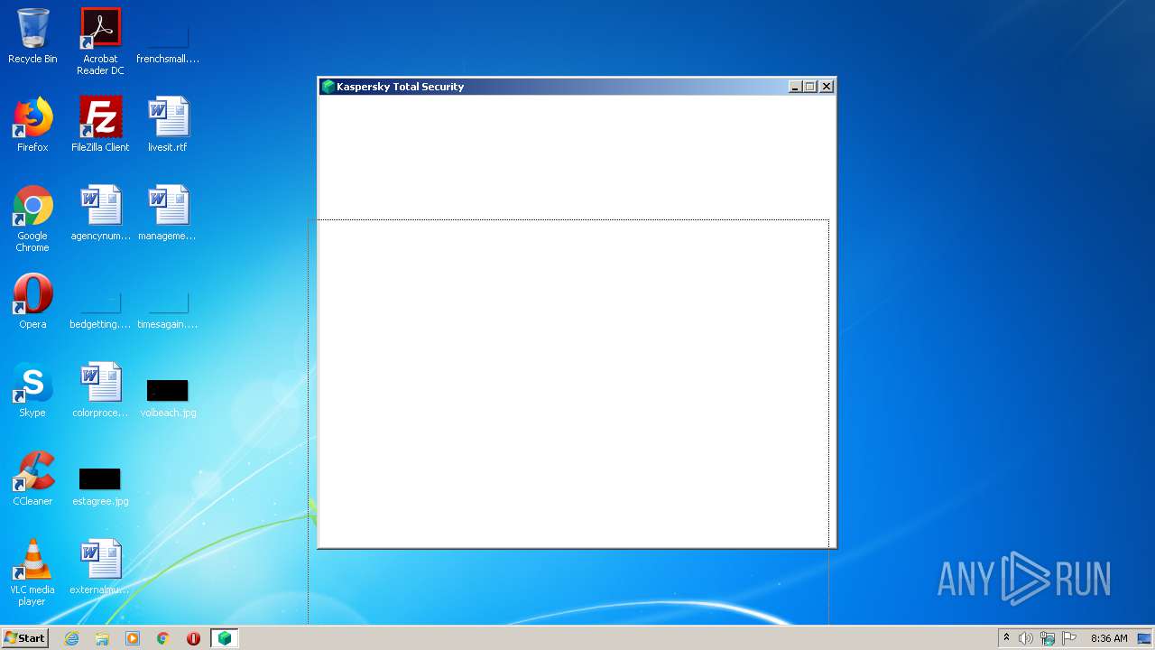Select the VLC media player shortcut
The height and width of the screenshot is (650, 1155).
(x=32, y=572)
